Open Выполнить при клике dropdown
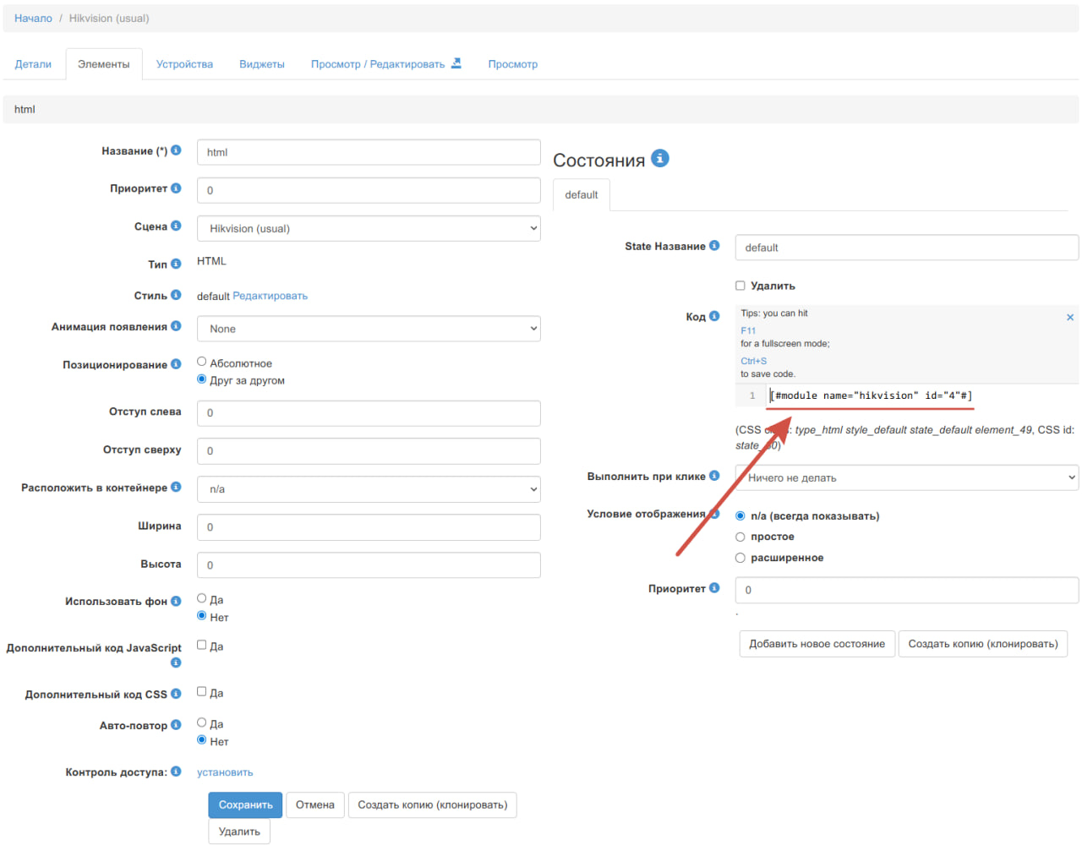1082x845 pixels. point(906,477)
